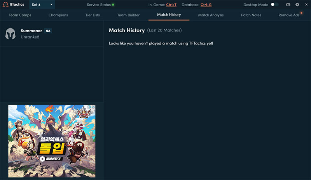Click the Service Status label
This screenshot has height=180, width=311.
pyautogui.click(x=99, y=5)
